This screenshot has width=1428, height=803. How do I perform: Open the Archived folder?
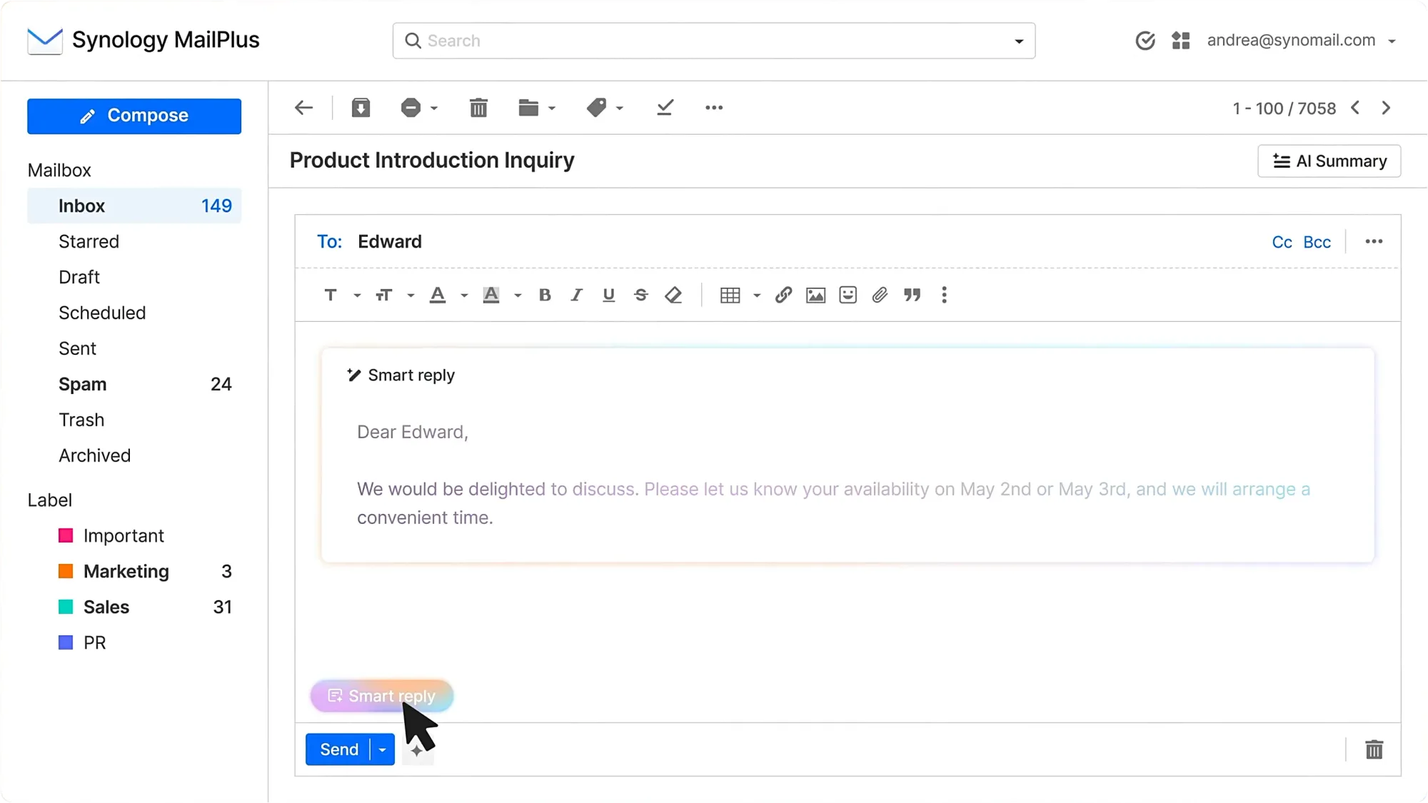[134, 455]
